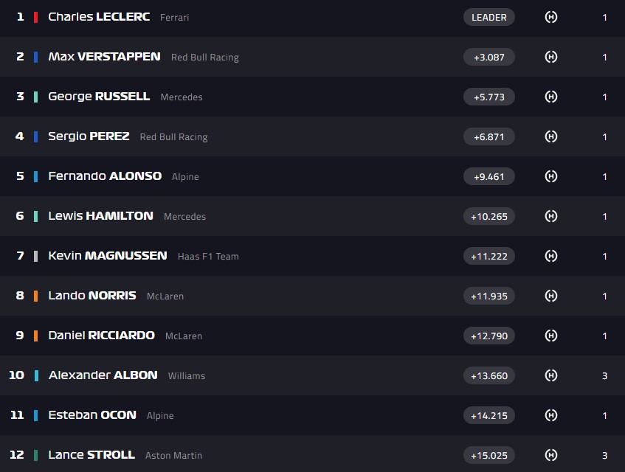Click Kevin Magnussen's tyre icon
Viewport: 625px width, 472px height.
[x=550, y=256]
